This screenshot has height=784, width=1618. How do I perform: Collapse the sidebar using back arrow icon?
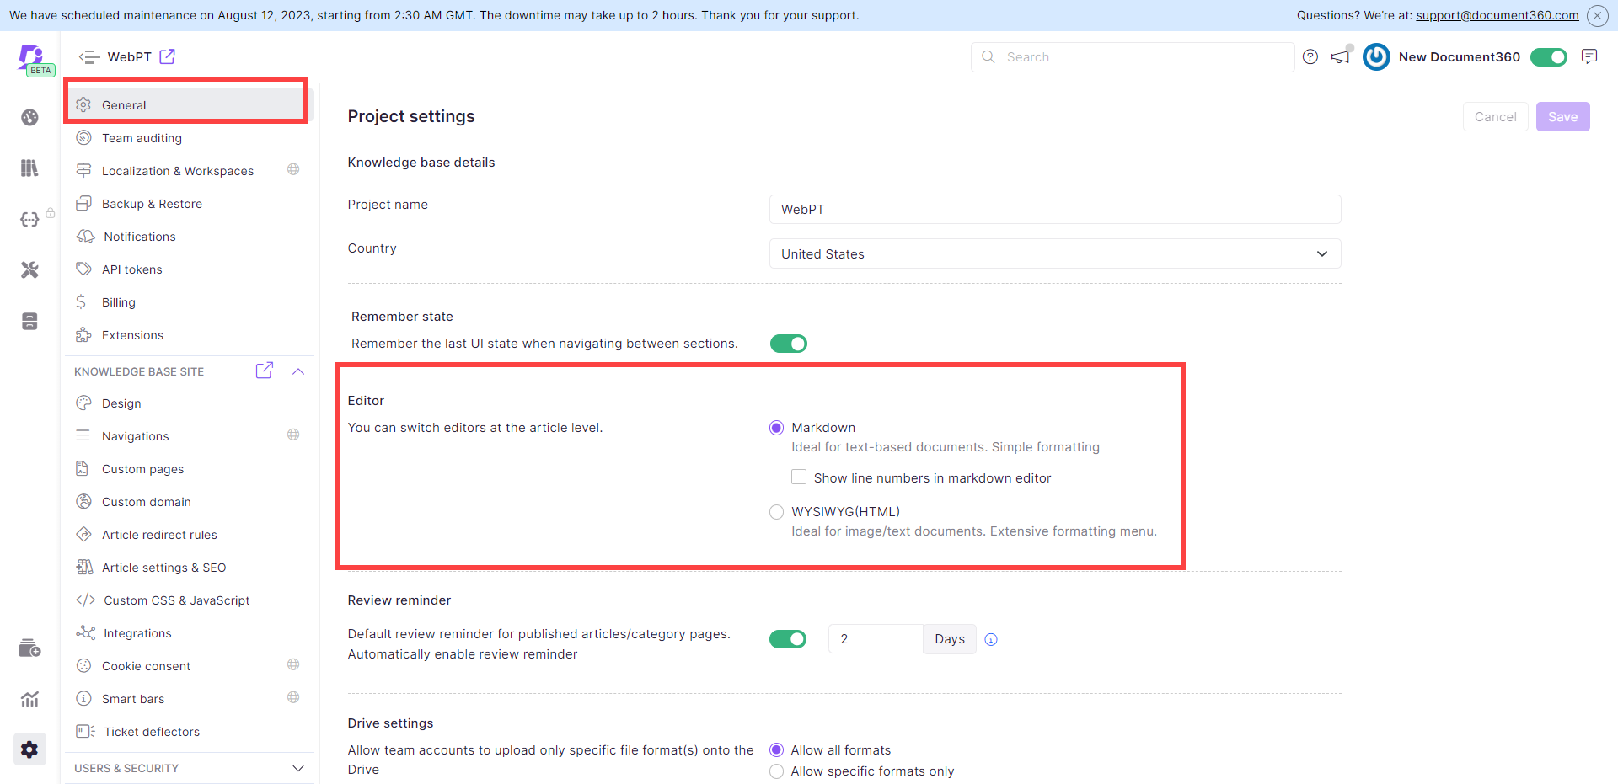click(x=89, y=57)
